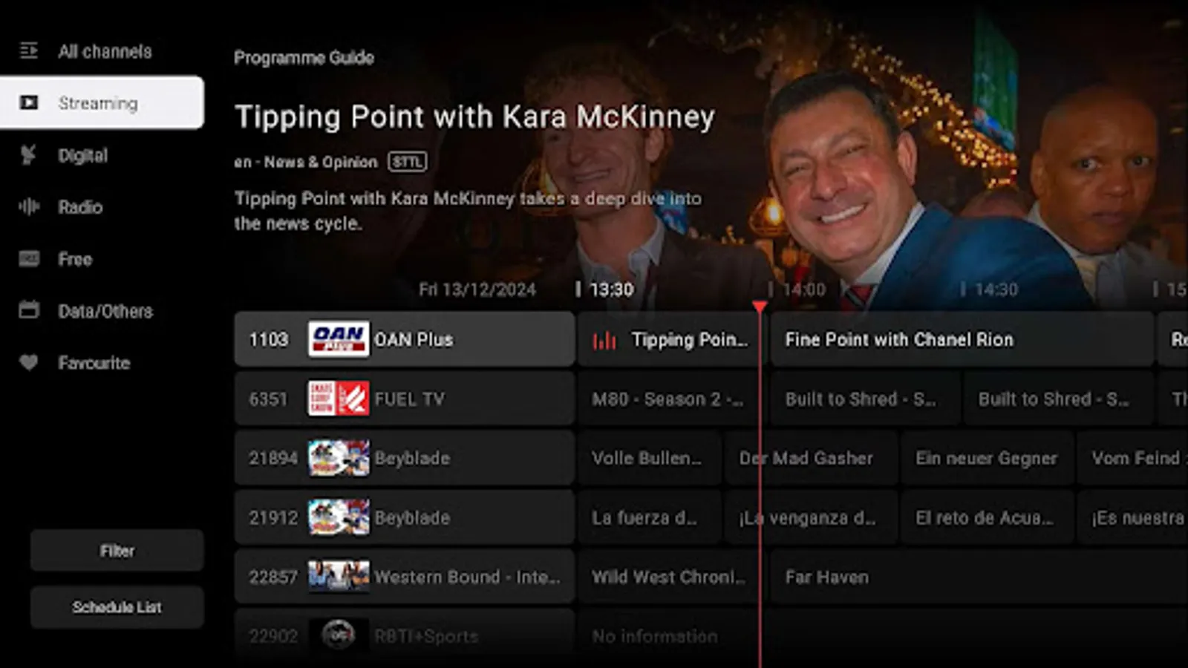The image size is (1188, 668).
Task: Click the Streaming play icon in the sidebar
Action: click(x=30, y=103)
